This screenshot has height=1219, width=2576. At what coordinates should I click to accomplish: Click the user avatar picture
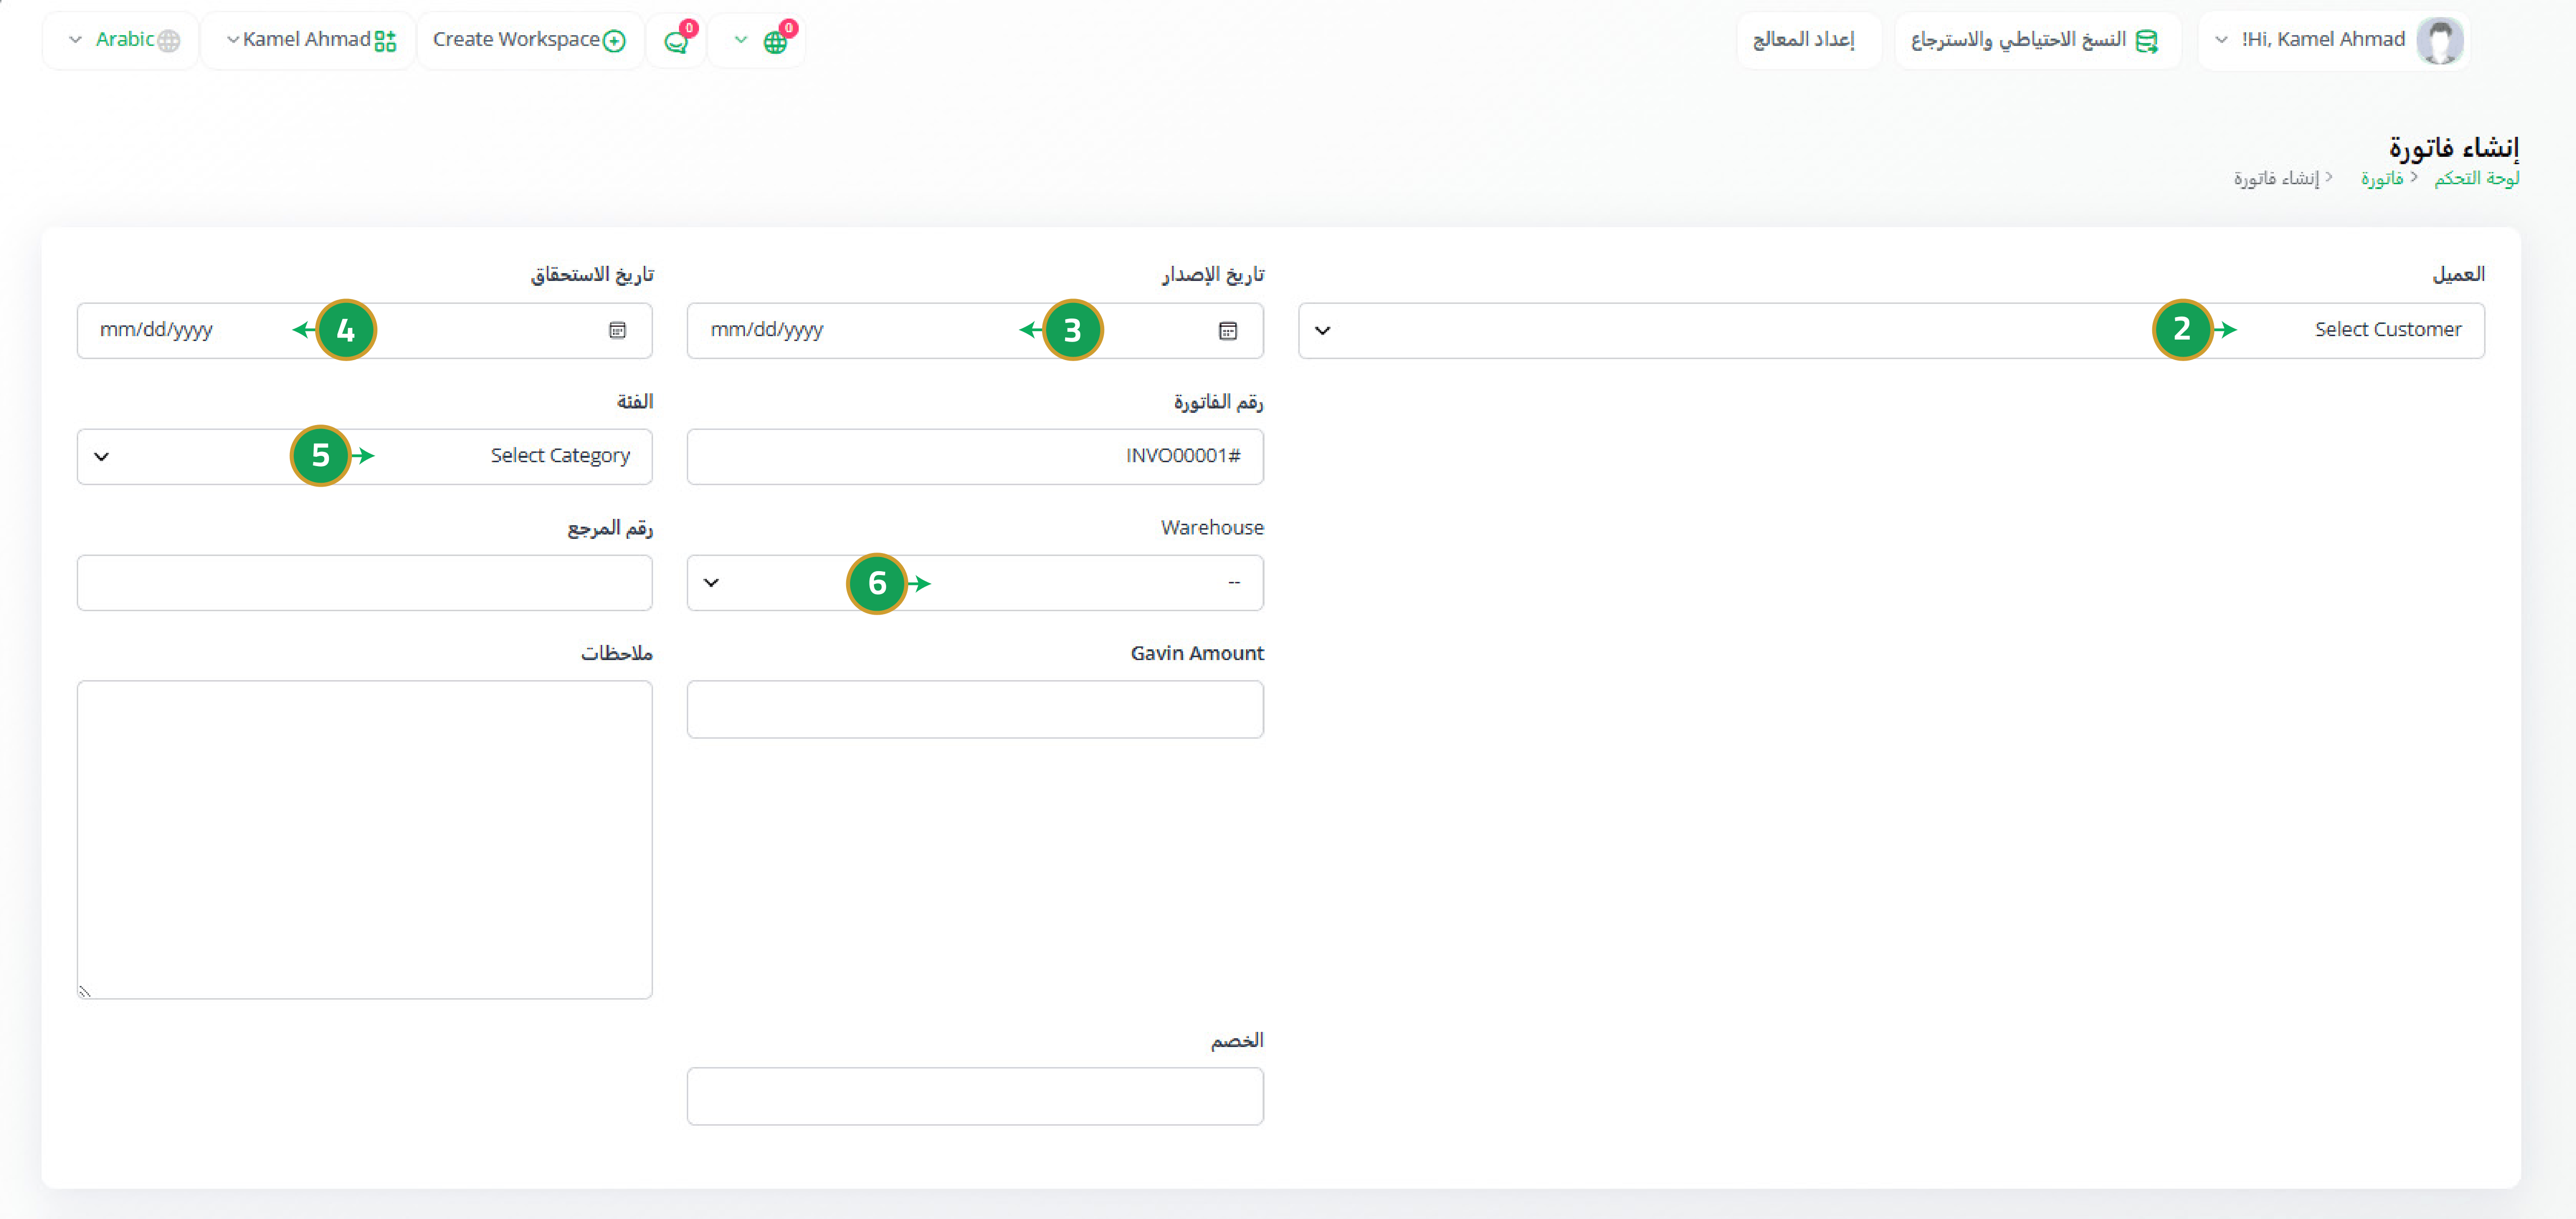(2440, 41)
